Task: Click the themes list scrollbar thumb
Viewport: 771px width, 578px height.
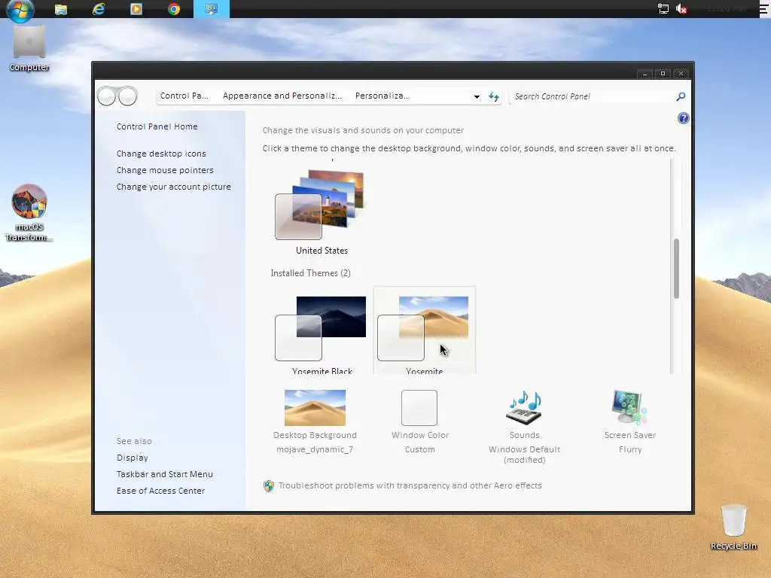Action: 676,269
